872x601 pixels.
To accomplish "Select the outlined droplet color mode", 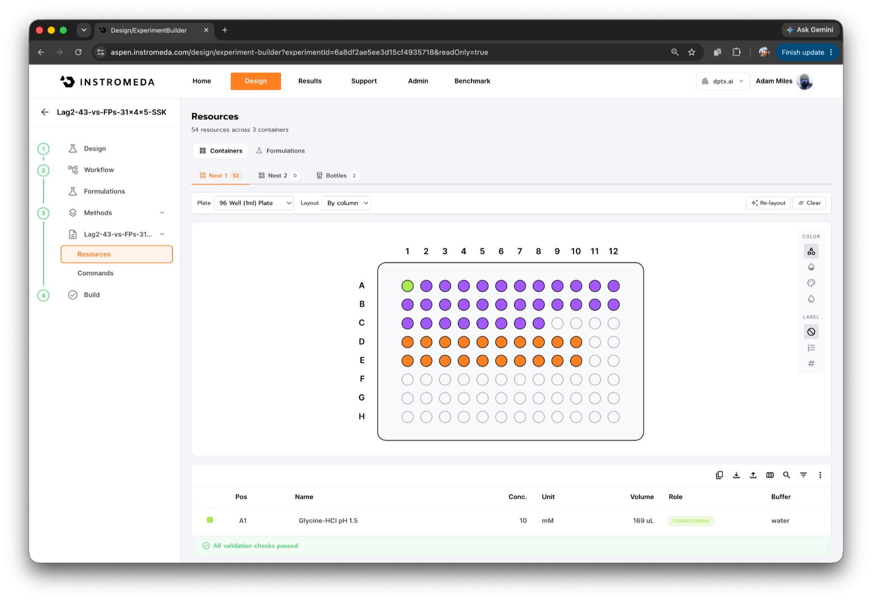I will [x=811, y=299].
